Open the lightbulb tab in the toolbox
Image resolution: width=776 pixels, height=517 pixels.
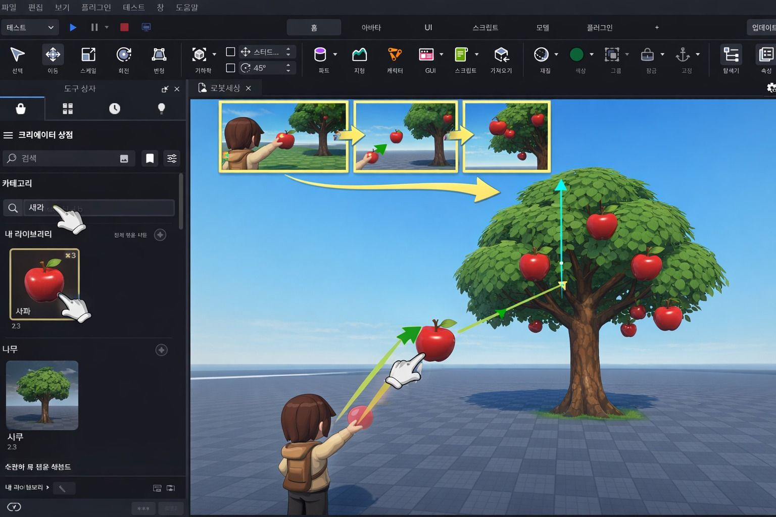pos(161,109)
